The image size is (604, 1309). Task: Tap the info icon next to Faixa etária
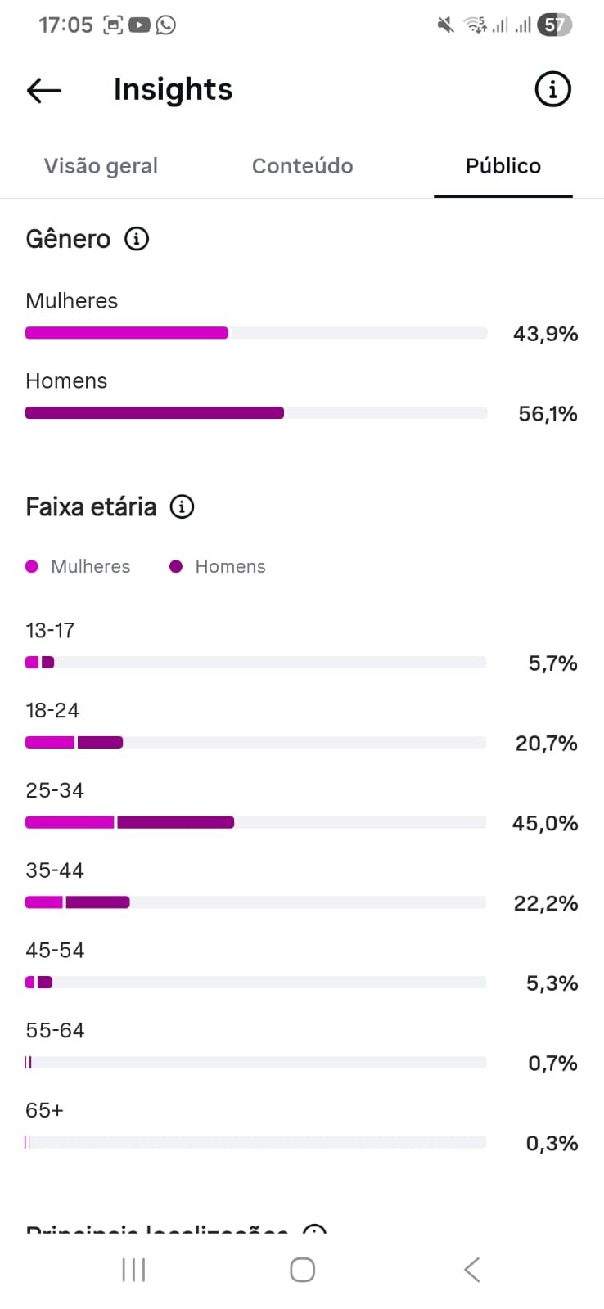point(182,506)
